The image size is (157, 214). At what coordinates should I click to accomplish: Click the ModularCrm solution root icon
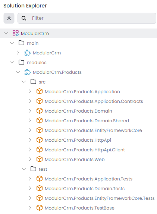click(x=16, y=33)
